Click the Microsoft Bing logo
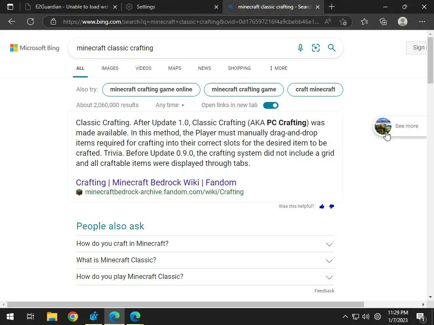 click(x=35, y=48)
